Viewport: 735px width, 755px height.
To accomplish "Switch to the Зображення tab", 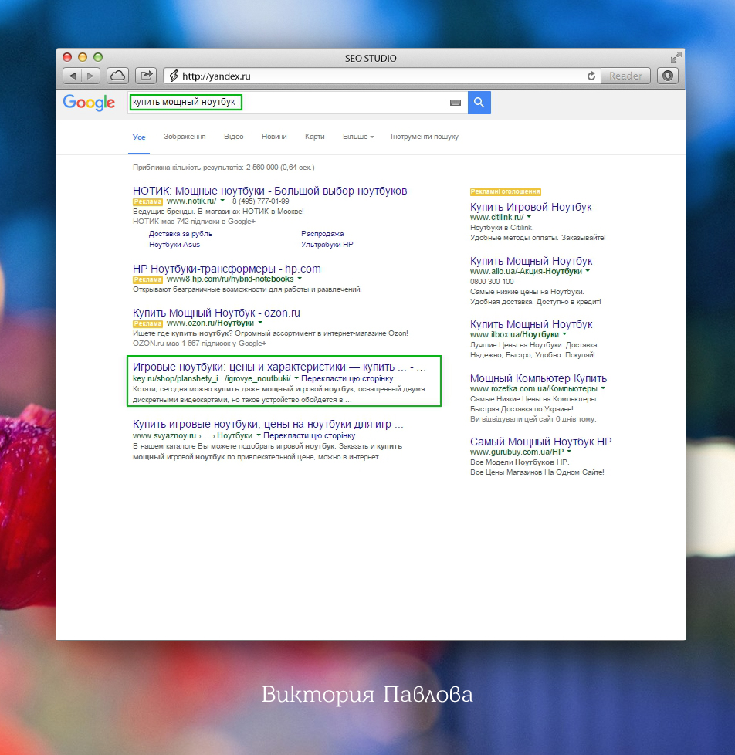I will [x=185, y=137].
